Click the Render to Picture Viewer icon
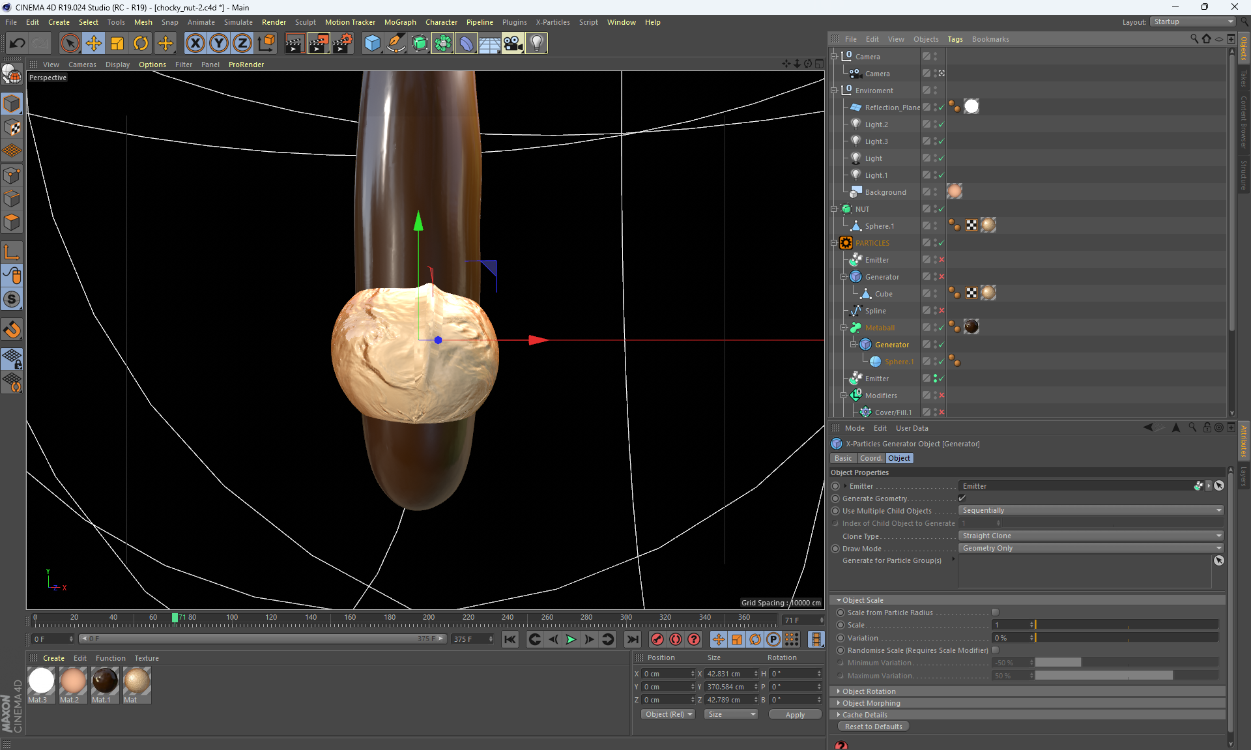 pos(319,44)
